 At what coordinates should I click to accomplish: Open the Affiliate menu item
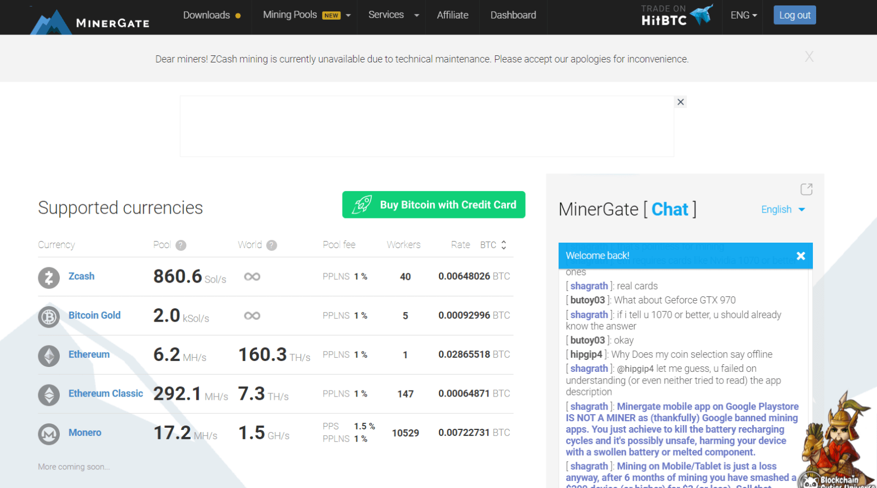point(452,15)
